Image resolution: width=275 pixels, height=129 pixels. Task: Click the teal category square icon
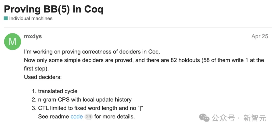pyautogui.click(x=6, y=18)
